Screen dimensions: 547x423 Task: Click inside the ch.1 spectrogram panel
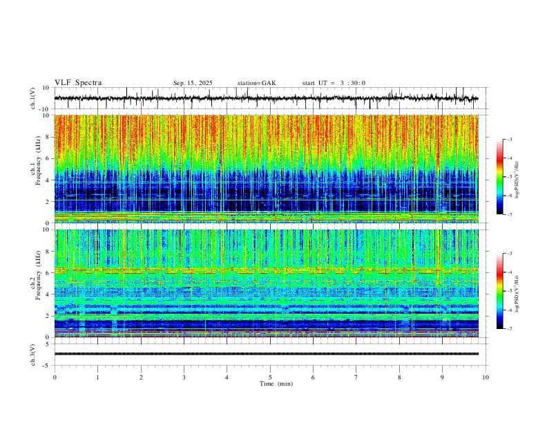click(x=266, y=169)
